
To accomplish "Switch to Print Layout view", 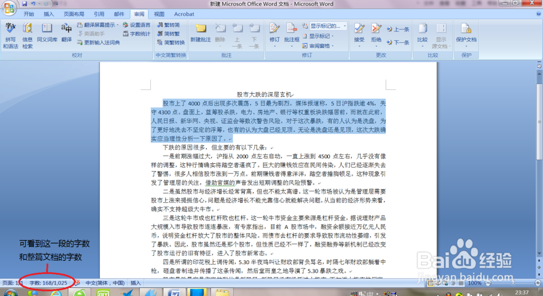I will [430, 283].
